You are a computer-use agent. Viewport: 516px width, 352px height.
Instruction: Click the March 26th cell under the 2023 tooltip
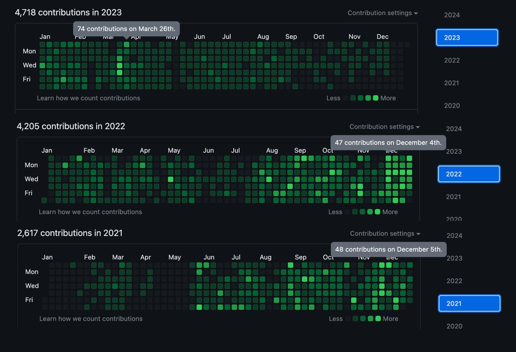click(x=127, y=44)
